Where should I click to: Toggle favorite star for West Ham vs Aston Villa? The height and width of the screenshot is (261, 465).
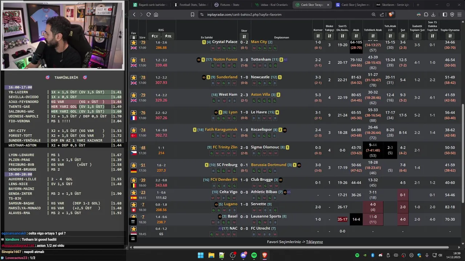click(x=134, y=95)
